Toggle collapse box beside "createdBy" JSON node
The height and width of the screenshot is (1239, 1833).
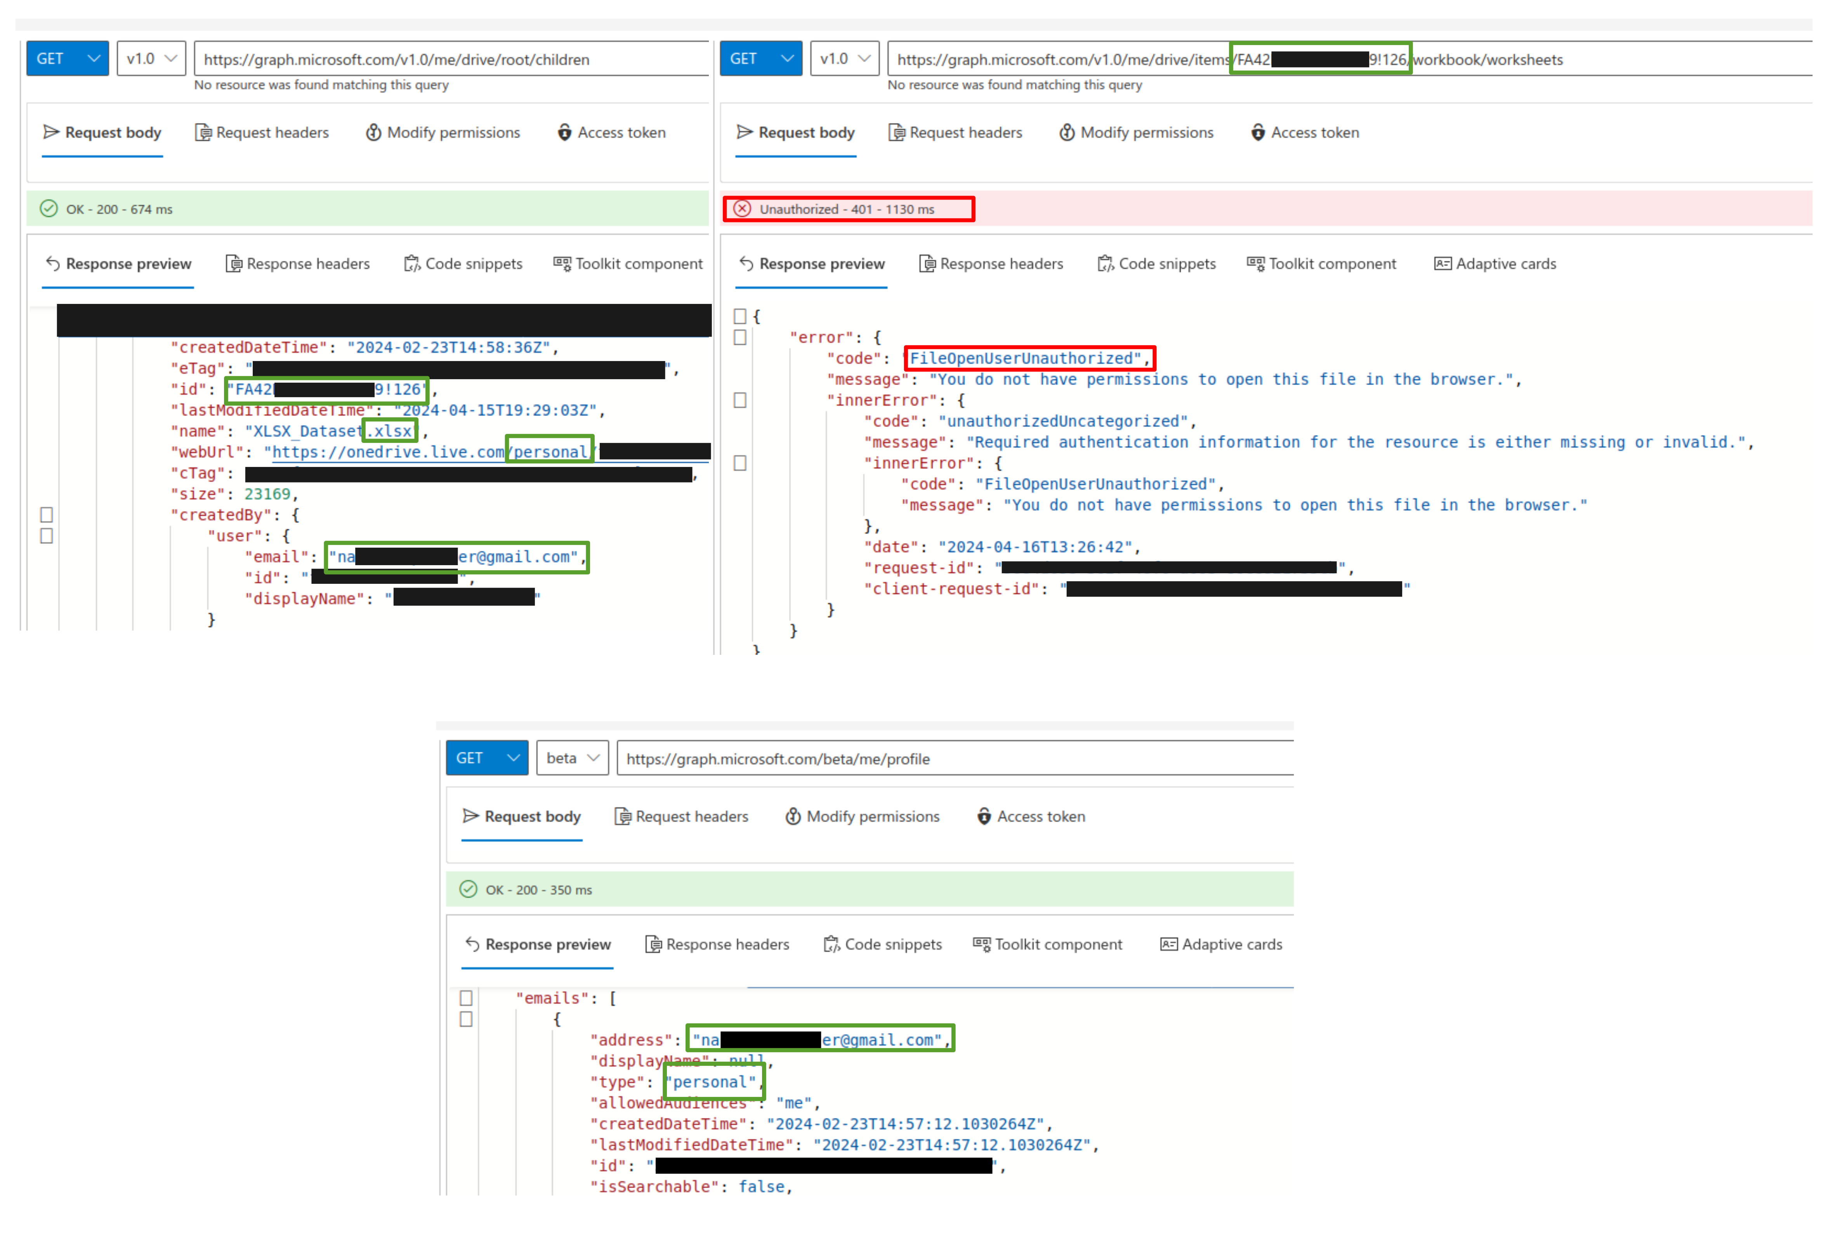[x=47, y=515]
